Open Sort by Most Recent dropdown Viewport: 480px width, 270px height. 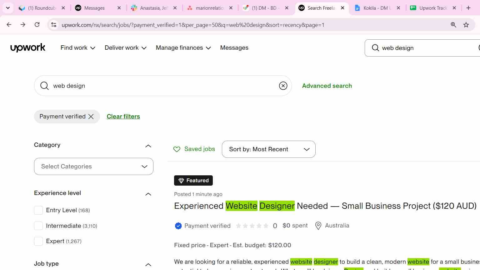(x=269, y=149)
